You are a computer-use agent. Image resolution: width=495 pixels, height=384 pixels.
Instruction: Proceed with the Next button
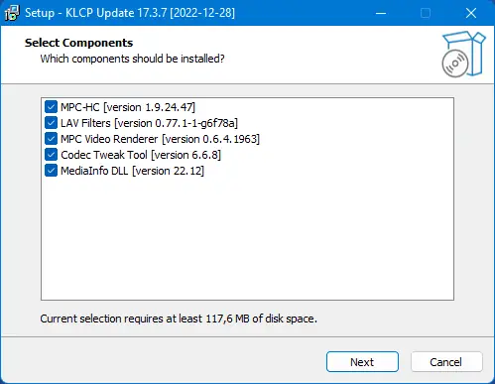tap(362, 362)
